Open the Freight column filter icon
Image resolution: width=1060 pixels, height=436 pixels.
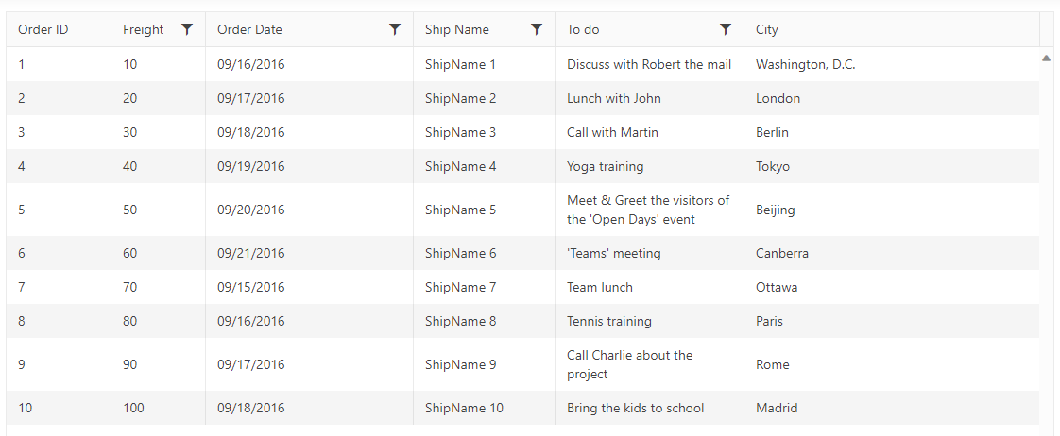(x=188, y=29)
